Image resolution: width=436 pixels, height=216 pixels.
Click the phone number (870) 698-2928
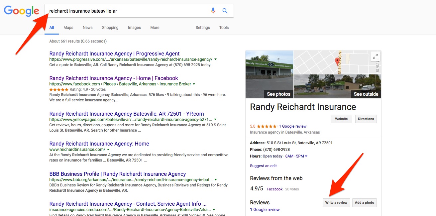point(276,150)
